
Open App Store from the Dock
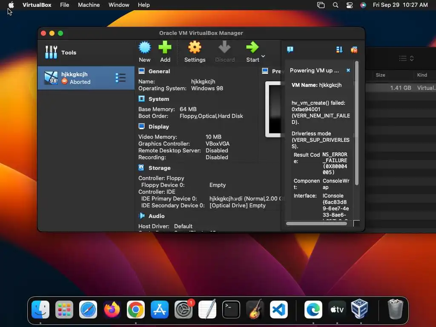tap(160, 310)
